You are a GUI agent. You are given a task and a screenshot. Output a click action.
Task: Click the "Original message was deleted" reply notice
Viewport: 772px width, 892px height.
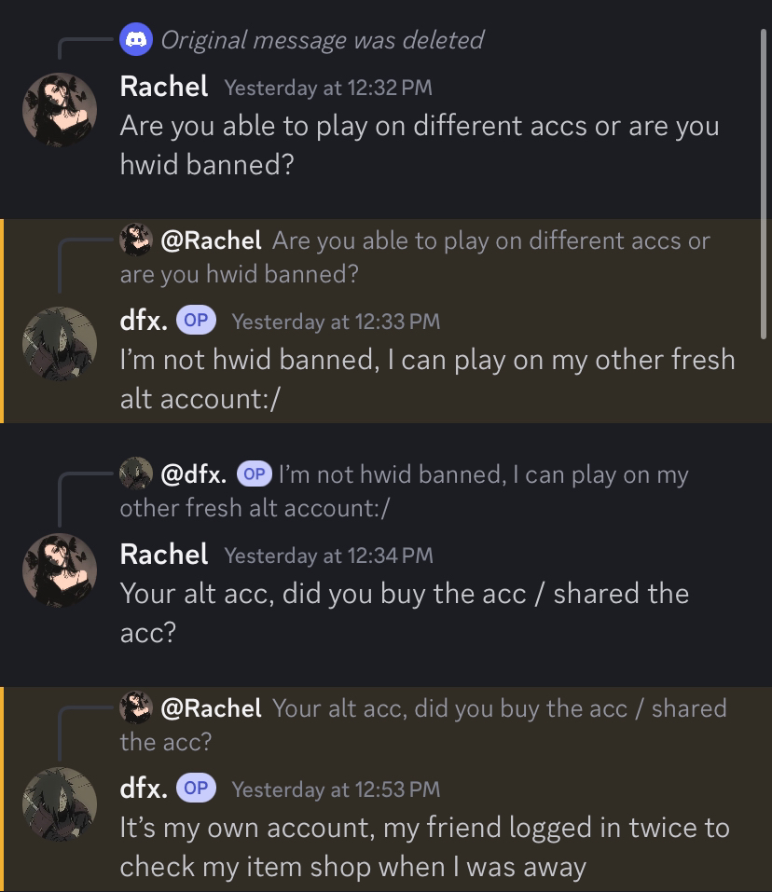pyautogui.click(x=322, y=40)
